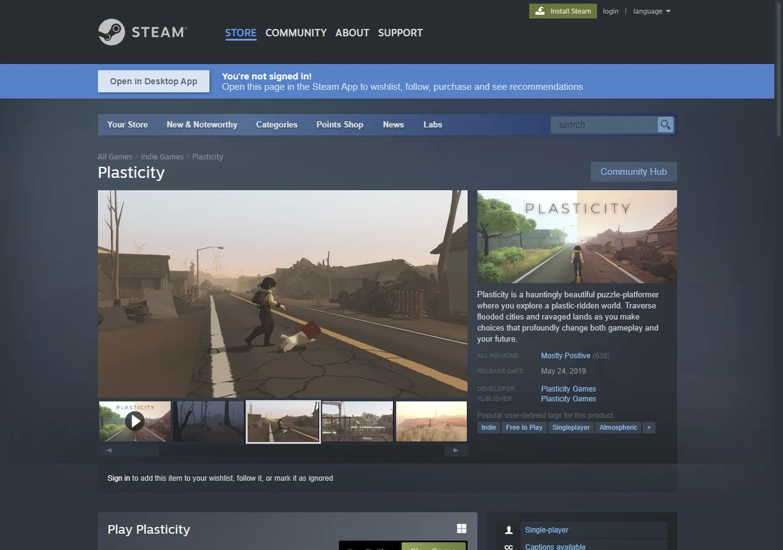This screenshot has width=783, height=550.
Task: Click the All Games breadcrumb
Action: point(115,157)
